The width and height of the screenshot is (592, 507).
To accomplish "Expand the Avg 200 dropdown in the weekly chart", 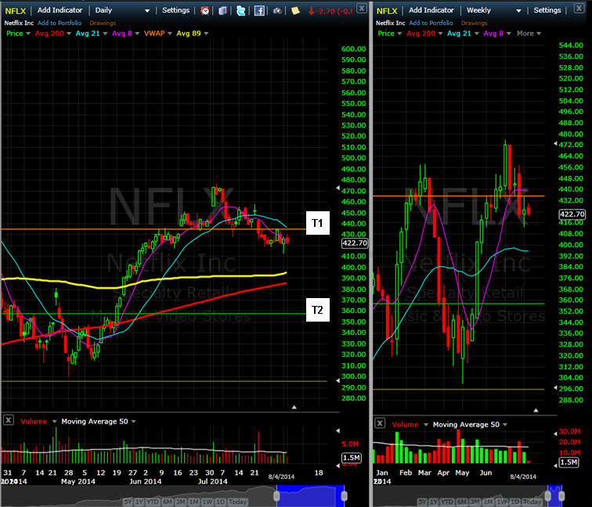I will pos(440,34).
